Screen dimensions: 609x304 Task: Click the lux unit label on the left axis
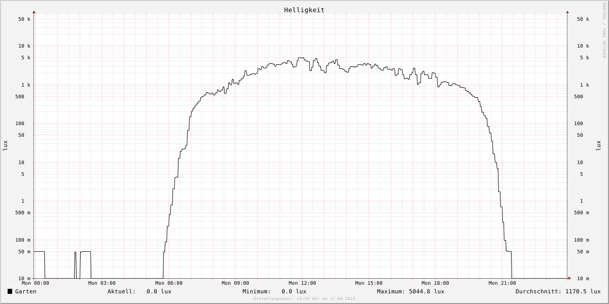[5, 145]
